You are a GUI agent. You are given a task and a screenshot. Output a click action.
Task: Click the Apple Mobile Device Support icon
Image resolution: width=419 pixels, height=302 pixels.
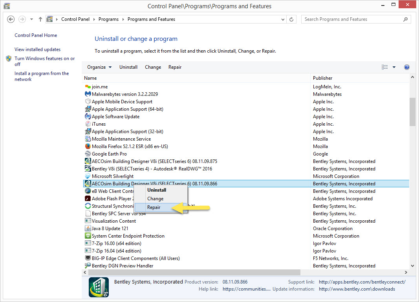(x=88, y=102)
